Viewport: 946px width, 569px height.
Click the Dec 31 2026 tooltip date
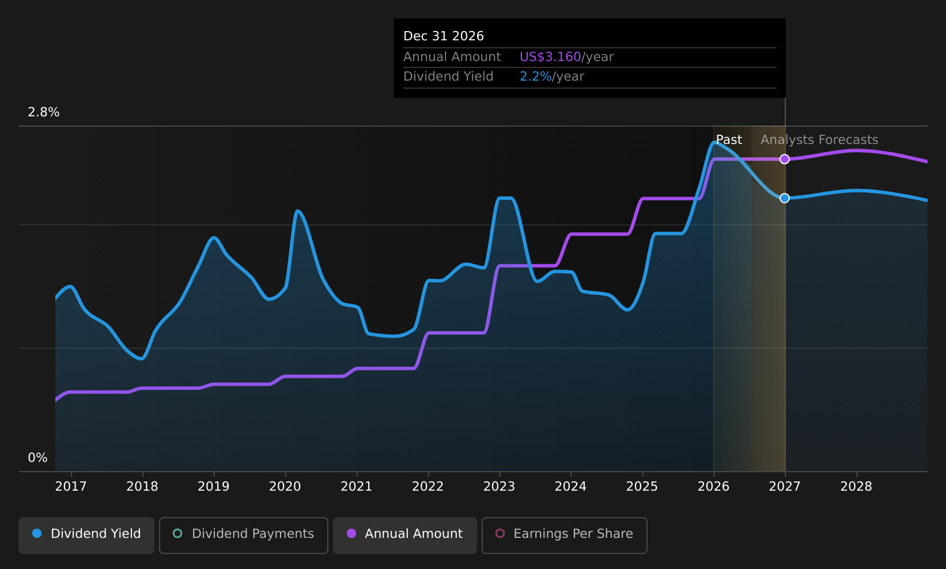coord(444,36)
